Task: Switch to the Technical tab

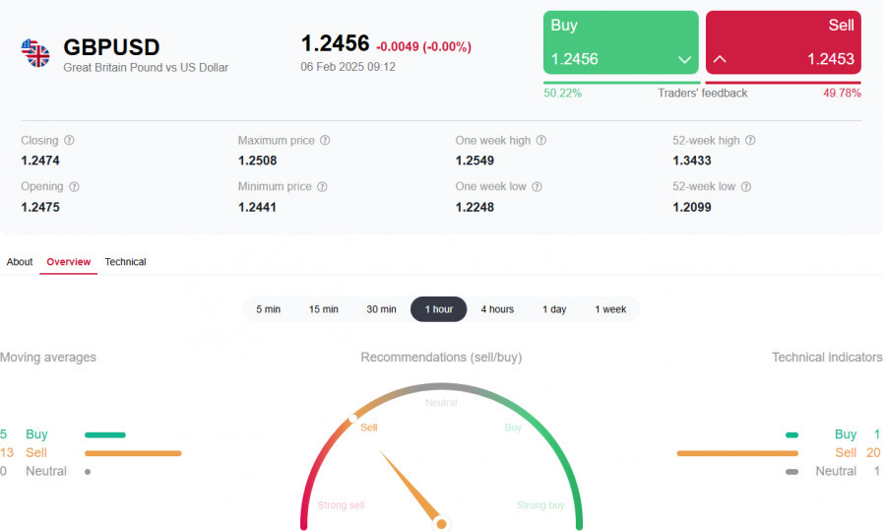Action: [125, 262]
